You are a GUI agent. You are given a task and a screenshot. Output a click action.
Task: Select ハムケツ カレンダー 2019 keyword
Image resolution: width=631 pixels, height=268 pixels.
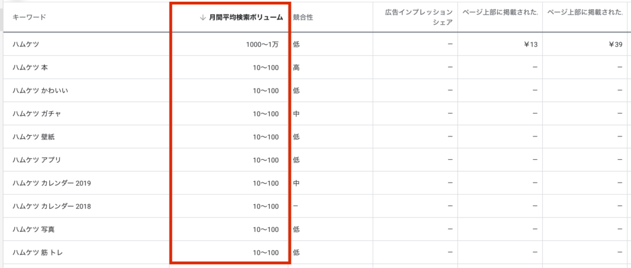52,183
